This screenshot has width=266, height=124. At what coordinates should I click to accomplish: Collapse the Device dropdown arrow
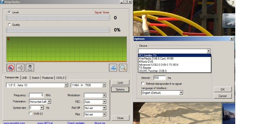point(209,51)
